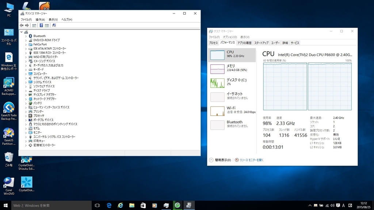
Task: Switch to the プロセス tab in Task Manager
Action: (x=213, y=43)
